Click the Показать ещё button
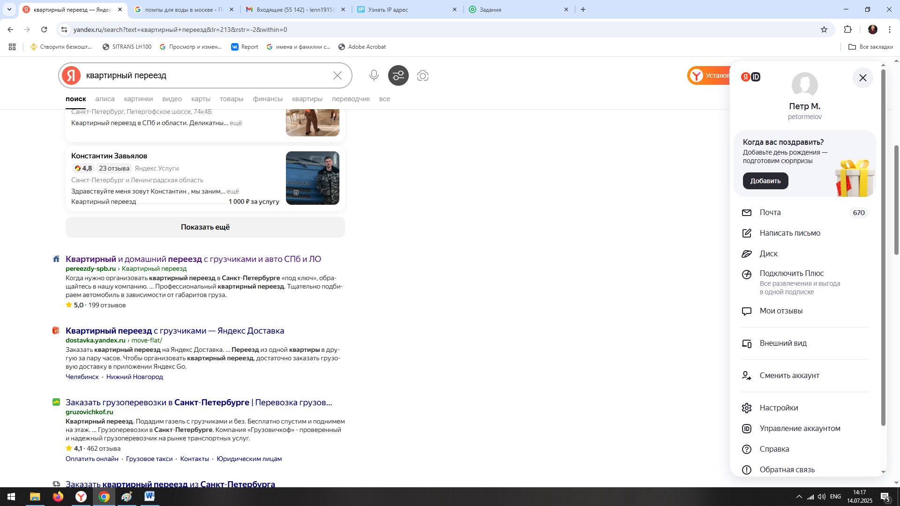 205,227
